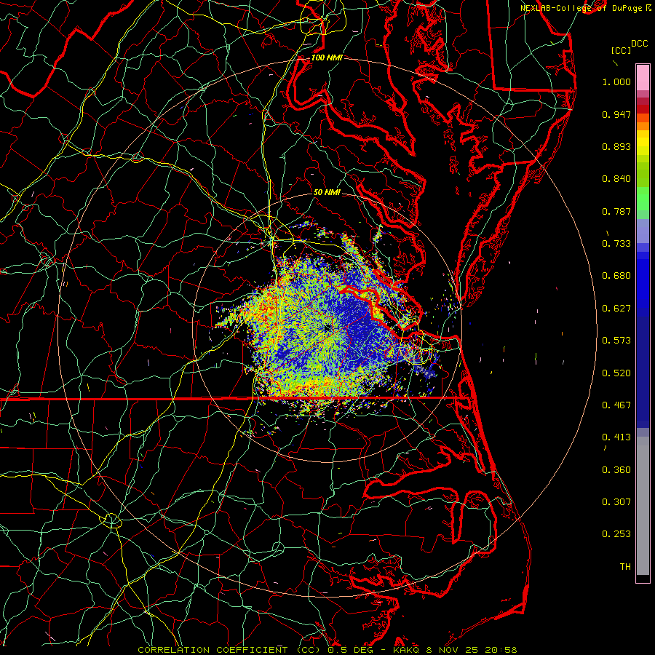Click the 100 NMI range ring label
This screenshot has width=655, height=655.
(327, 57)
